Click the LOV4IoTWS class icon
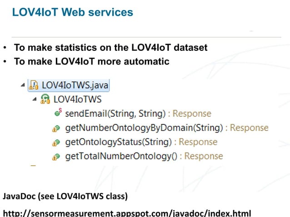The width and height of the screenshot is (290, 217). point(45,99)
